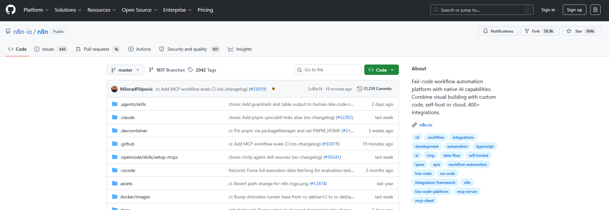Click the self-hosted topic tag
The width and height of the screenshot is (609, 210).
click(x=478, y=155)
